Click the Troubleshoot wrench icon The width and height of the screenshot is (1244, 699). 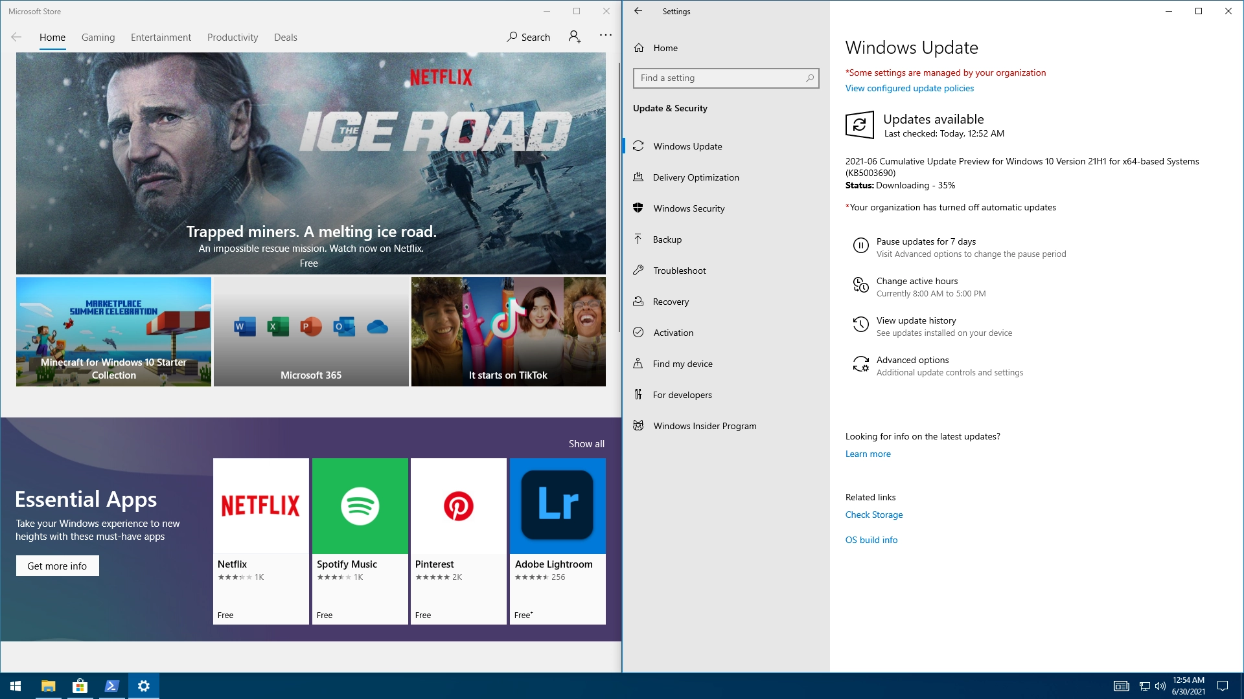tap(638, 271)
